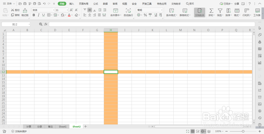Toggle middle vertical alignment

[89, 10]
